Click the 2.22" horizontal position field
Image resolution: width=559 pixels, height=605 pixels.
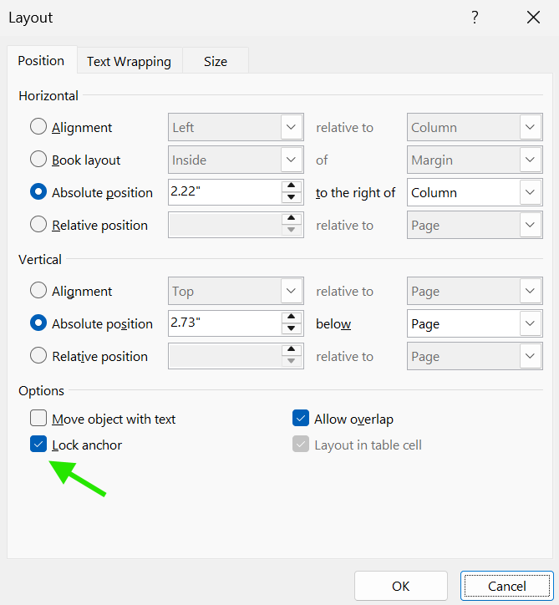pyautogui.click(x=225, y=192)
